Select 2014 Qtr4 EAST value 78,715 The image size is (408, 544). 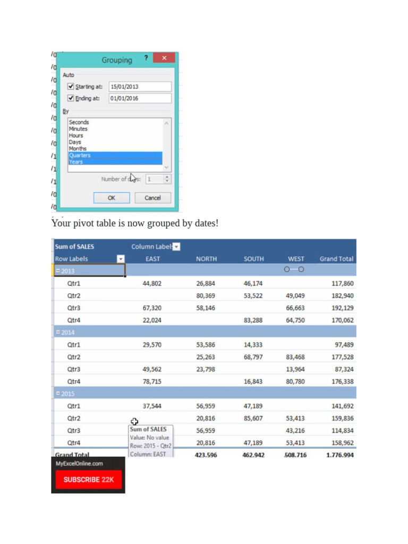tap(152, 381)
